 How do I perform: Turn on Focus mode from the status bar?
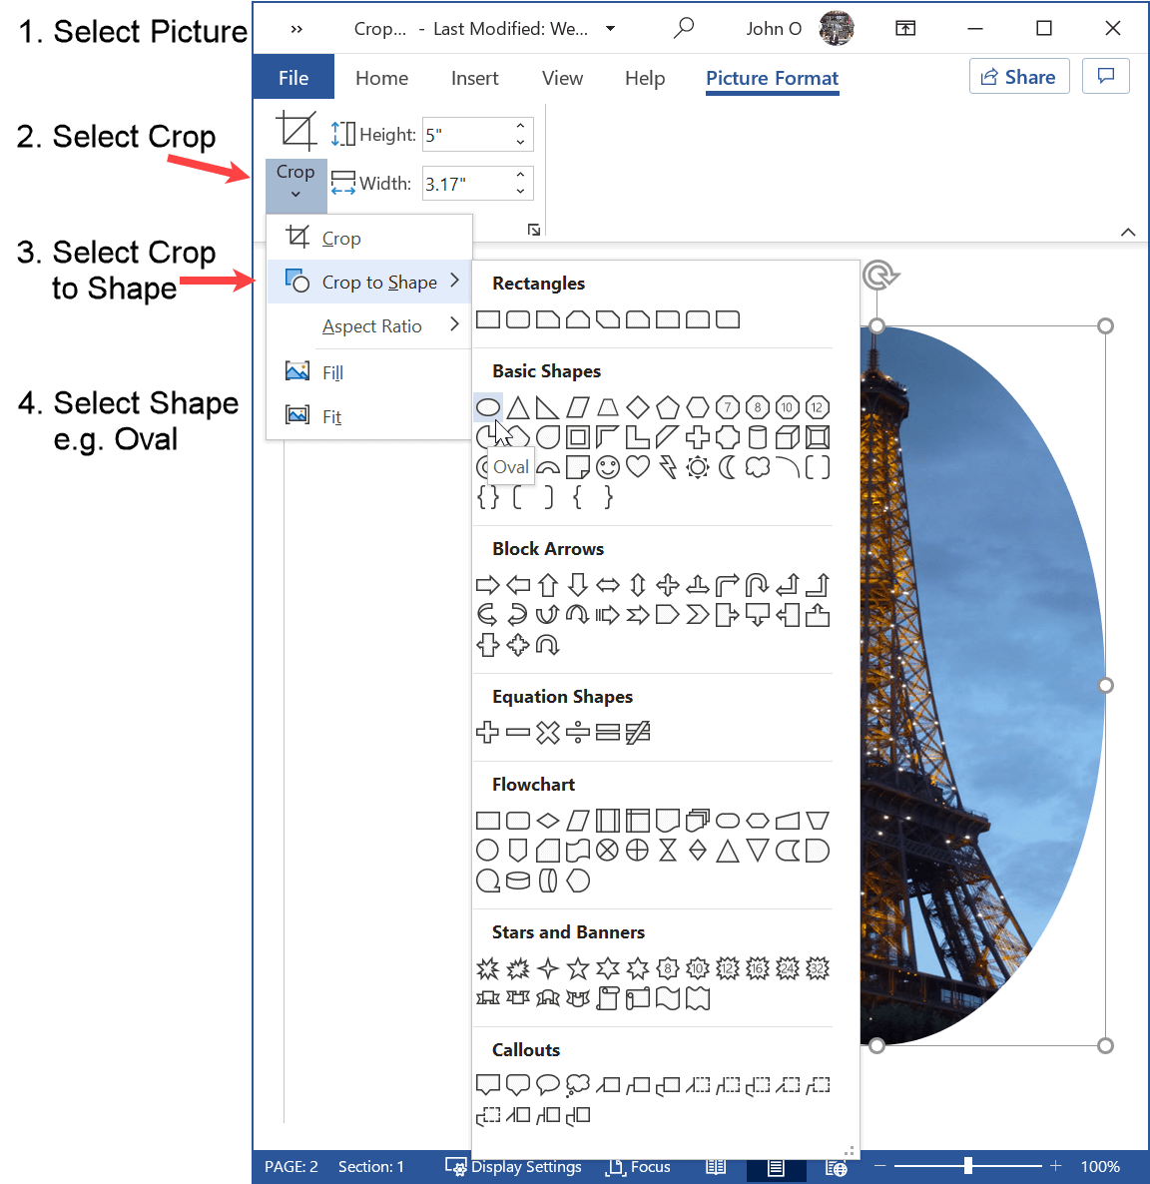coord(637,1166)
